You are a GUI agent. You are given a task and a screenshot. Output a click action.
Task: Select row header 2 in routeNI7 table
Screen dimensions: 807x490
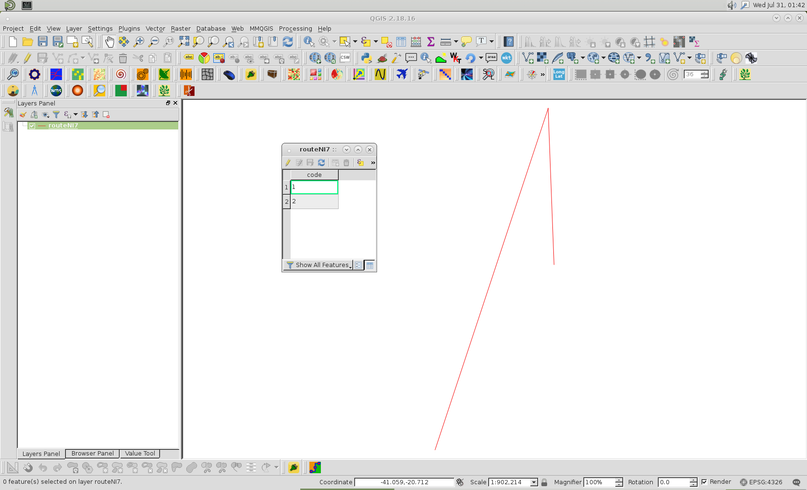[287, 202]
